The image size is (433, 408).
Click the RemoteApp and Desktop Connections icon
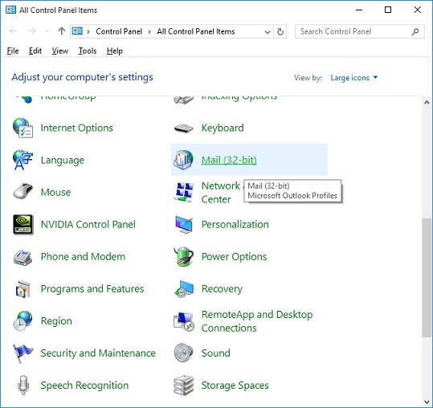(x=184, y=321)
